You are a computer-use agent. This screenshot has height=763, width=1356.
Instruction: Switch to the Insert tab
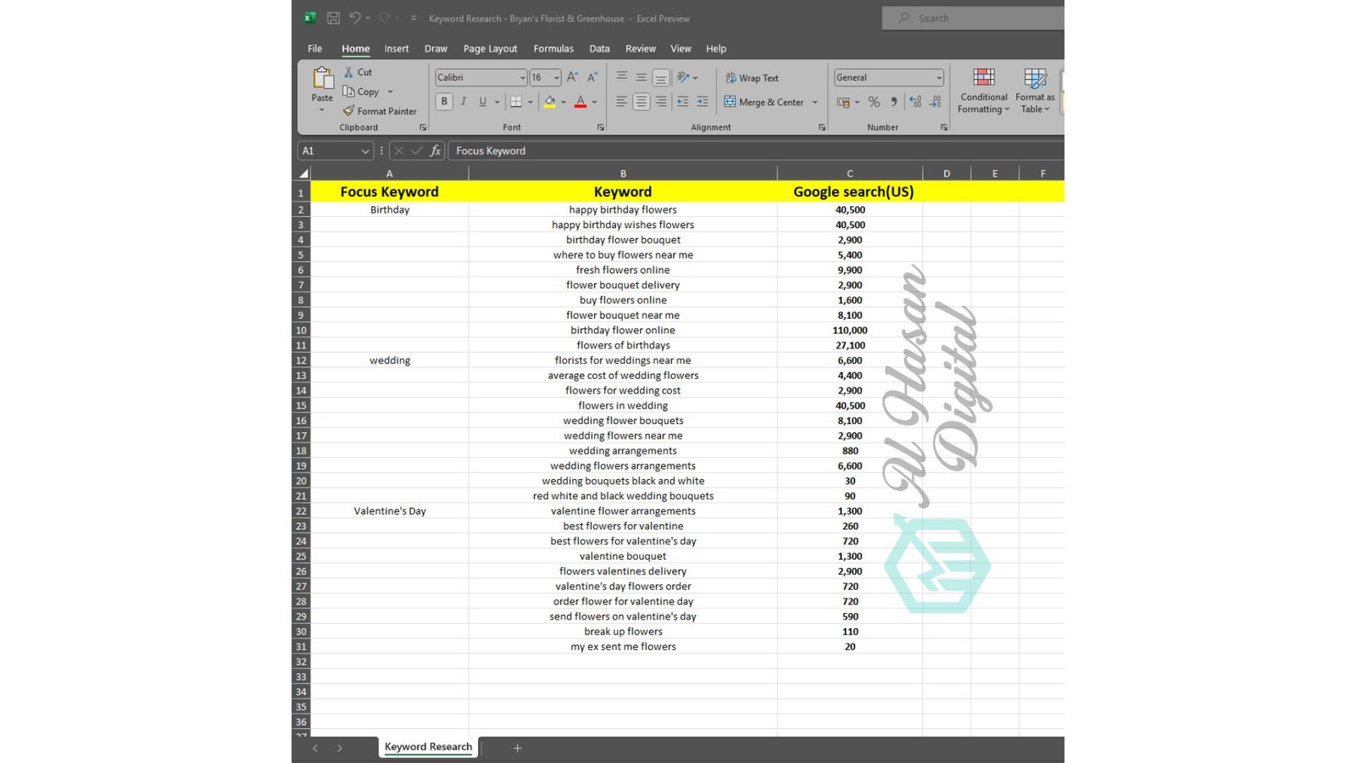pyautogui.click(x=396, y=48)
